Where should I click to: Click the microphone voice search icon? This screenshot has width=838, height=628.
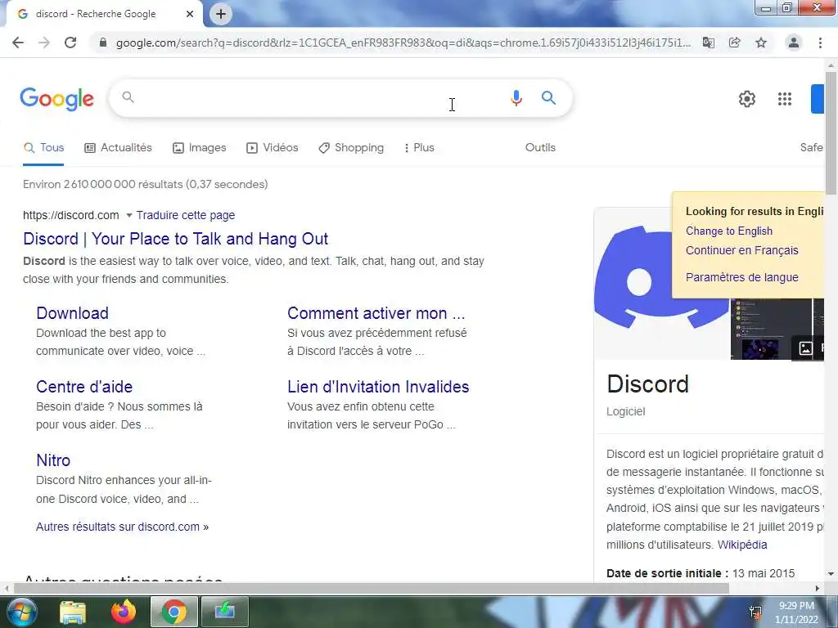pos(516,98)
